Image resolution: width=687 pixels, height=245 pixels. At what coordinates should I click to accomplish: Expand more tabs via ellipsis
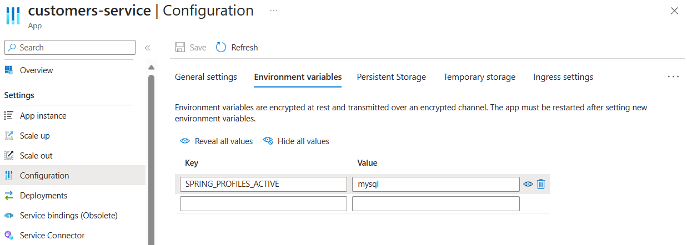[x=673, y=77]
